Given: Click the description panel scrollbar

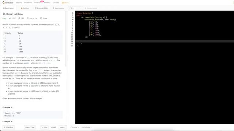Looking at the screenshot, I should (x=66, y=39).
